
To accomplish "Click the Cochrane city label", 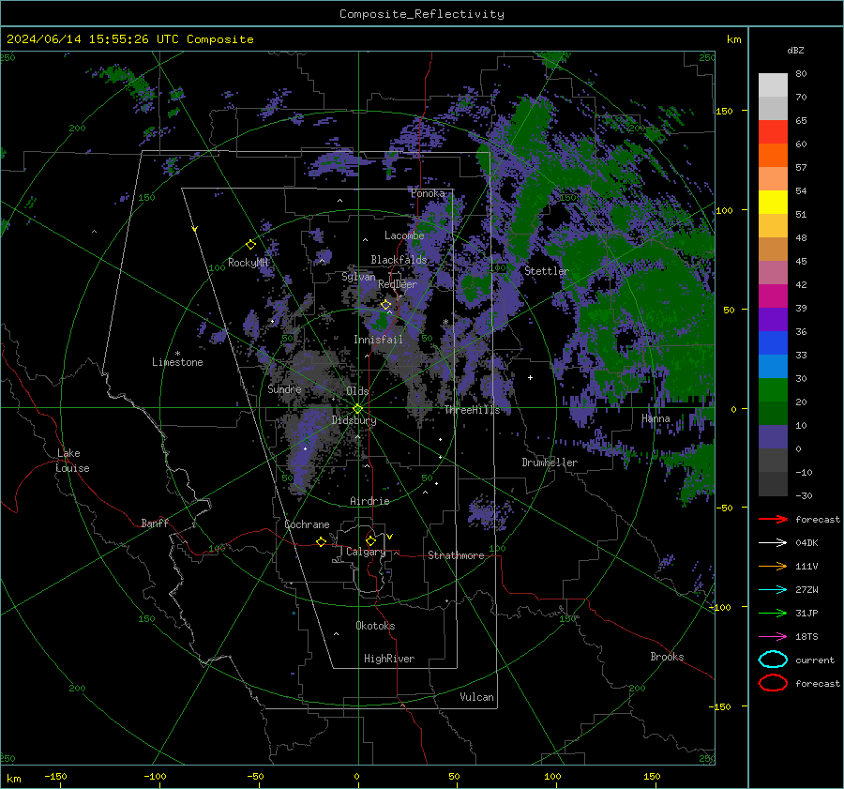I will coord(307,524).
